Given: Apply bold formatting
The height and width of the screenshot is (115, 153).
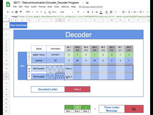Looking at the screenshot, I should 88,12.
